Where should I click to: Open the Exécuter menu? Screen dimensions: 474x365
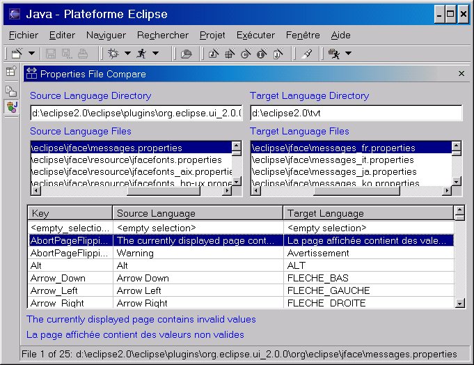click(255, 35)
